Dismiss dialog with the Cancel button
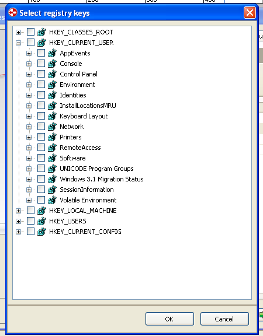 click(224, 319)
